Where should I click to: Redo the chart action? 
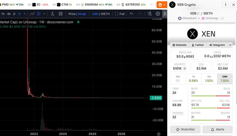pos(140,14)
